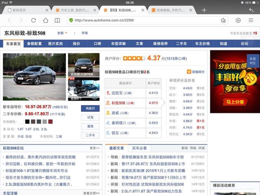Open the 论坛 nav tab
Viewport: 260px width, 195px height.
click(244, 44)
